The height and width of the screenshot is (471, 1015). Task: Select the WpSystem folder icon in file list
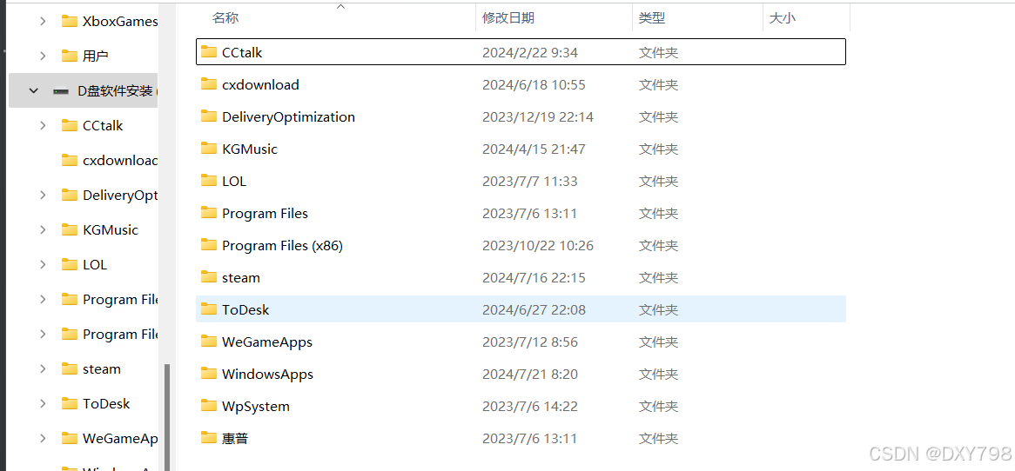208,406
